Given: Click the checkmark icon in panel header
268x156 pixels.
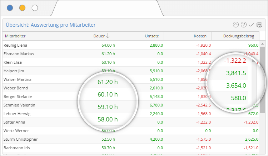Looking at the screenshot, I should 251,25.
